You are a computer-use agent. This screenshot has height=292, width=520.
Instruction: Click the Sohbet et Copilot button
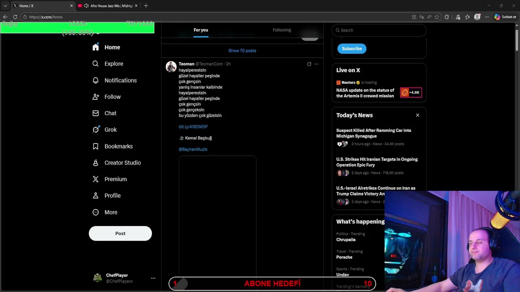click(505, 17)
